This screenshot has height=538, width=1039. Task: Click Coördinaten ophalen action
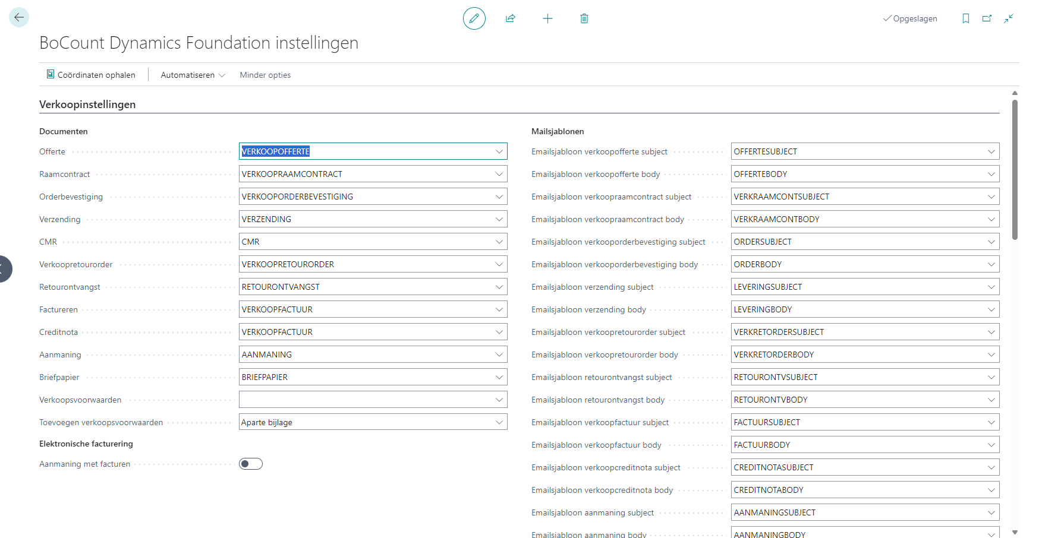(91, 75)
